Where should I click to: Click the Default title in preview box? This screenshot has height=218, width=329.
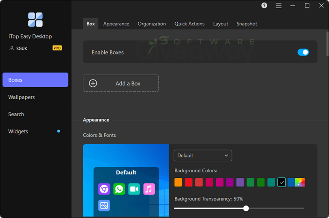tap(126, 172)
